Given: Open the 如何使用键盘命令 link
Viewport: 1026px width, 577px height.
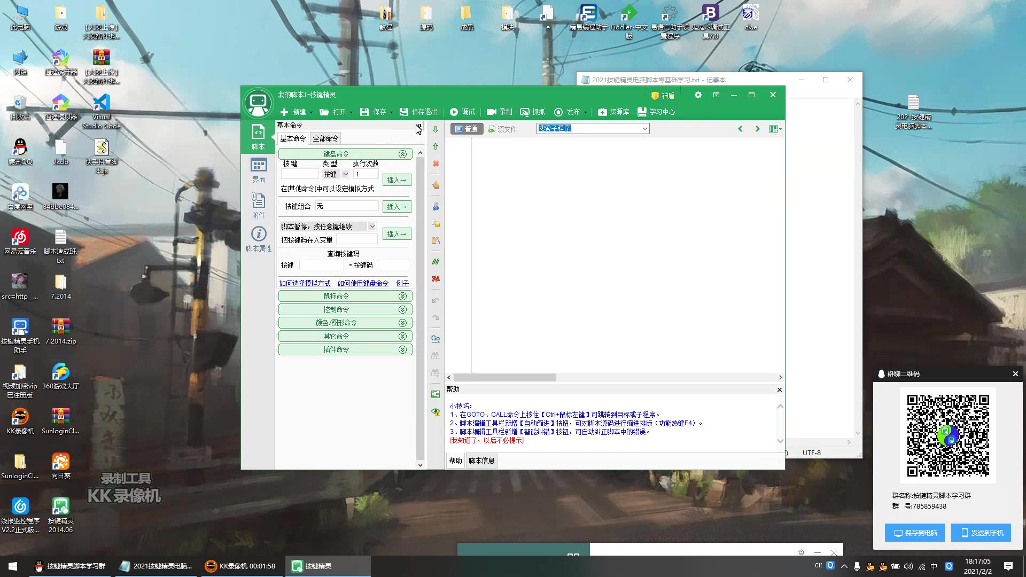Looking at the screenshot, I should [x=363, y=283].
